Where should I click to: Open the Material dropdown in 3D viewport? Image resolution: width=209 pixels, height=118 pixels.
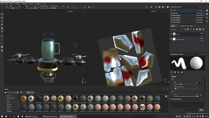pyautogui.click(x=77, y=11)
